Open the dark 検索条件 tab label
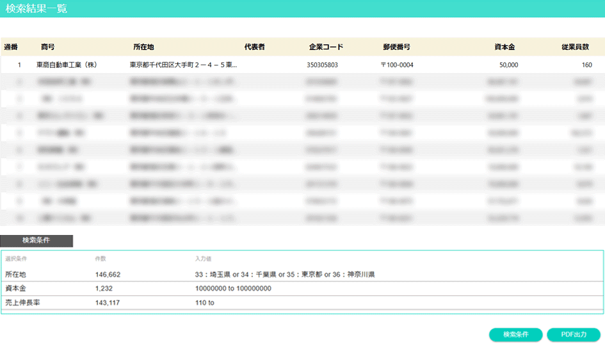605x347 pixels. 36,241
